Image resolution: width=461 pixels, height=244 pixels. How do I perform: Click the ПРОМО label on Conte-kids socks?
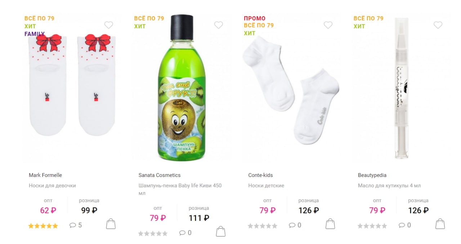tap(255, 18)
